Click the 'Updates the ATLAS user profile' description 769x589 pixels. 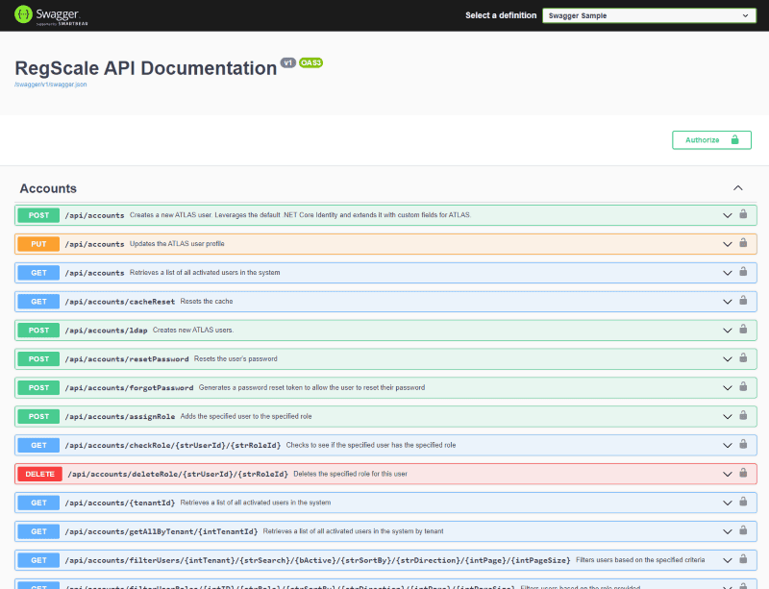177,244
